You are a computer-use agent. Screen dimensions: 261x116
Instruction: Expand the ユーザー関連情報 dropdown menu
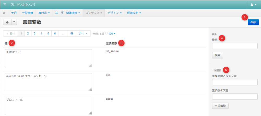tap(68, 13)
